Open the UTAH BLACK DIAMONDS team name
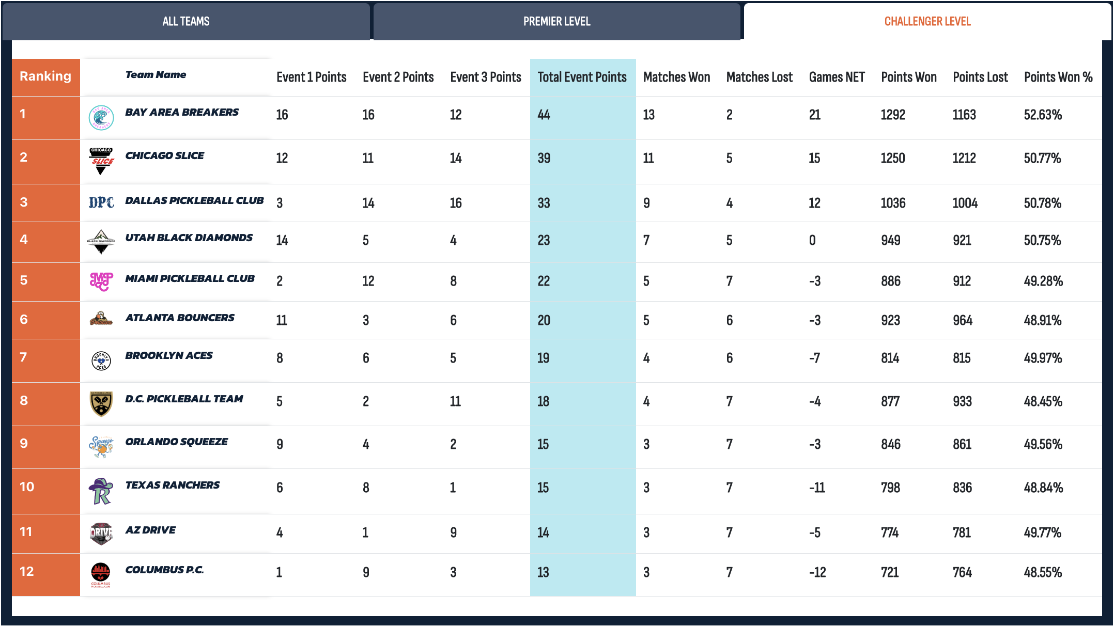 point(189,238)
